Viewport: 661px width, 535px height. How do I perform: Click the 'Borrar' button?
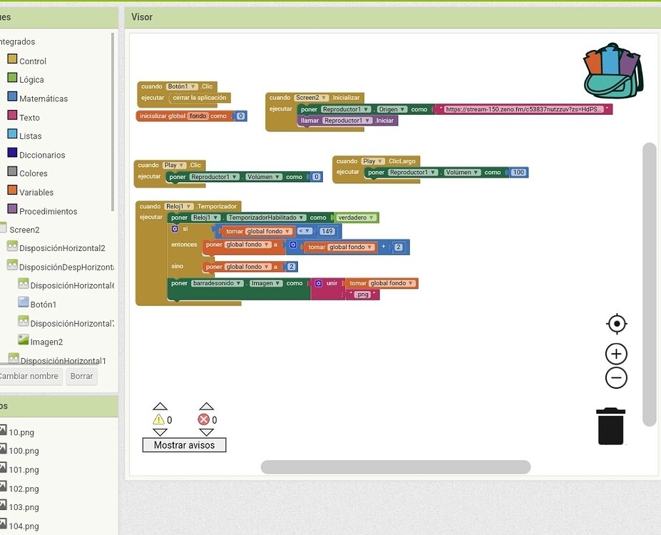[81, 376]
